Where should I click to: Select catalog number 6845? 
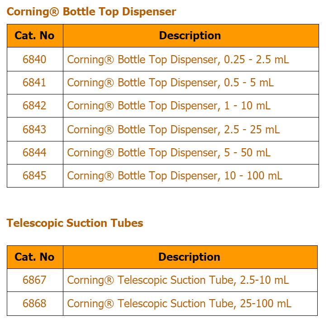click(x=34, y=175)
